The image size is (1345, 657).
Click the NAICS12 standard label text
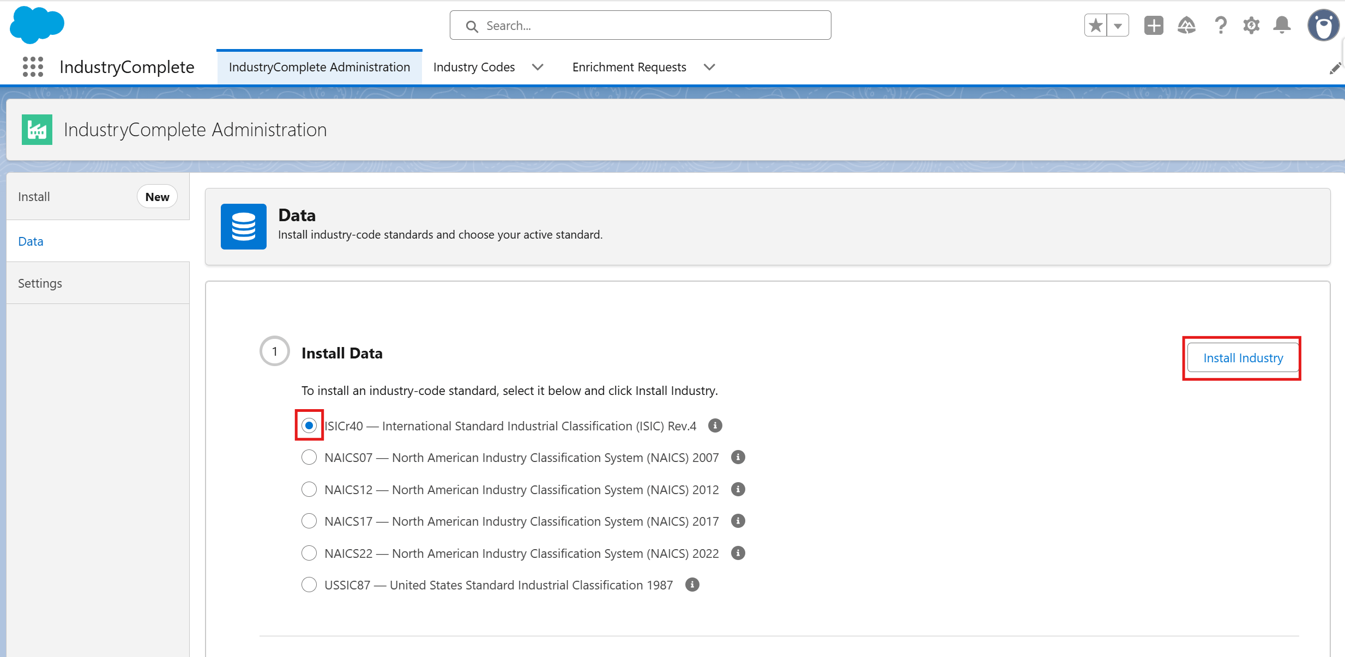[522, 490]
